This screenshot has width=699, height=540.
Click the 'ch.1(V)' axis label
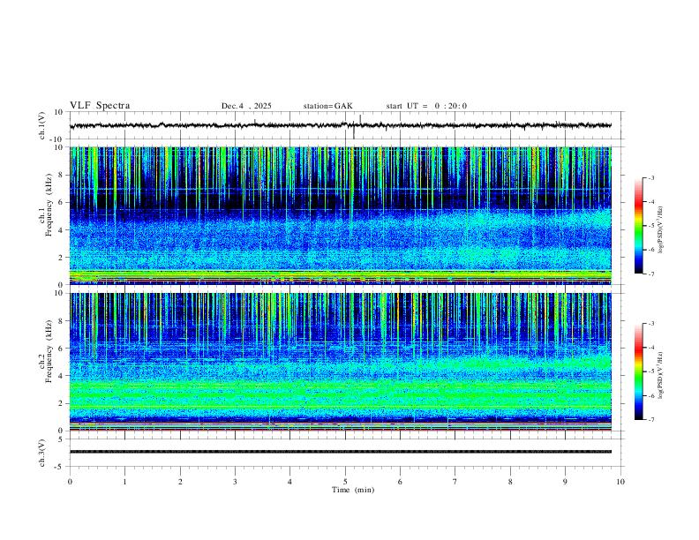pos(42,125)
